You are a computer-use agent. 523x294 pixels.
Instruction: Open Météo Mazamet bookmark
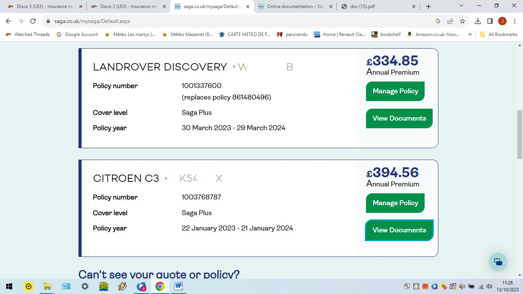187,34
